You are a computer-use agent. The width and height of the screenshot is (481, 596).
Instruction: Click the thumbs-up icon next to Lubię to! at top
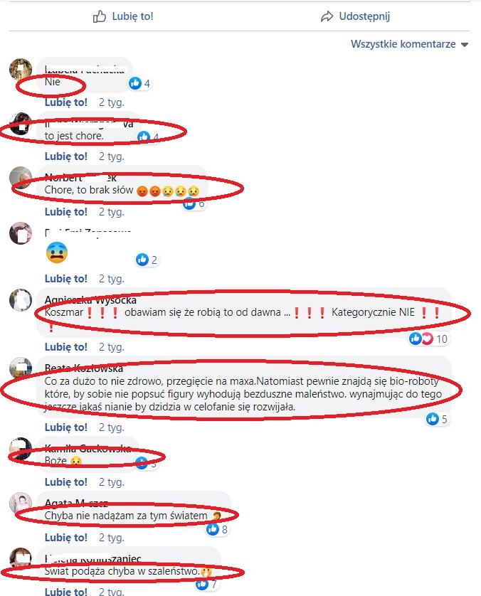(x=99, y=16)
